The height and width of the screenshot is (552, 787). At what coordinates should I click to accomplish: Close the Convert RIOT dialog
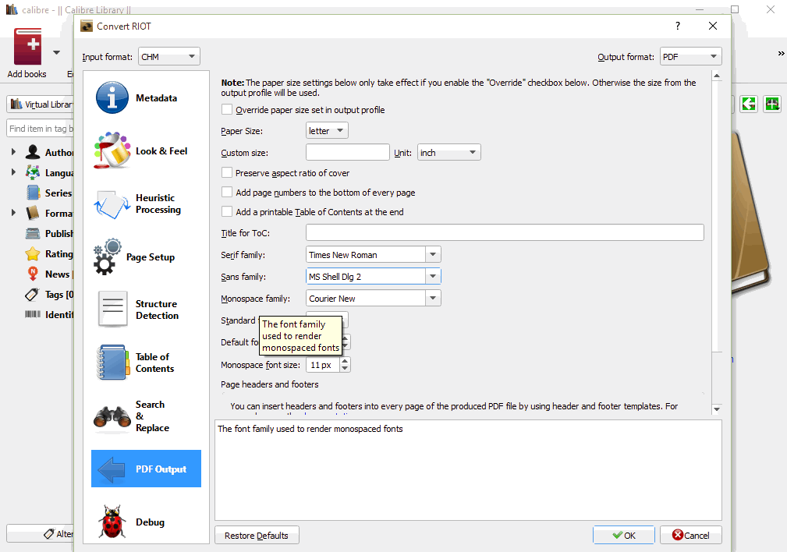(x=713, y=26)
